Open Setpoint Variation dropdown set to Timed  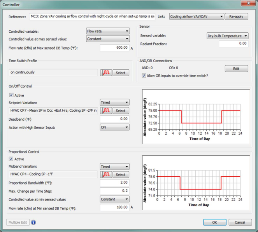[114, 102]
